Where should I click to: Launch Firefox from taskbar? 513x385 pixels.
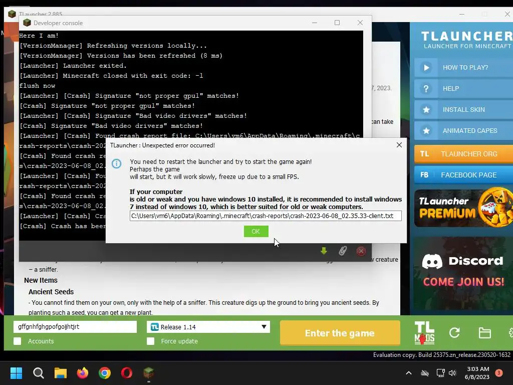(83, 373)
